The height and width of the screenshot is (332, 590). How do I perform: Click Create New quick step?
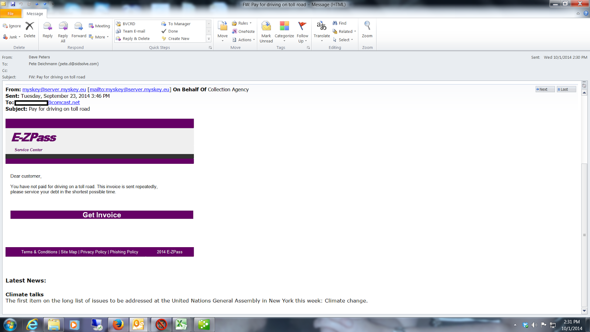[x=176, y=38]
